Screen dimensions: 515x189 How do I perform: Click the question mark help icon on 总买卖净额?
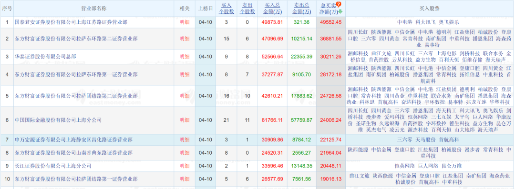click(x=339, y=5)
